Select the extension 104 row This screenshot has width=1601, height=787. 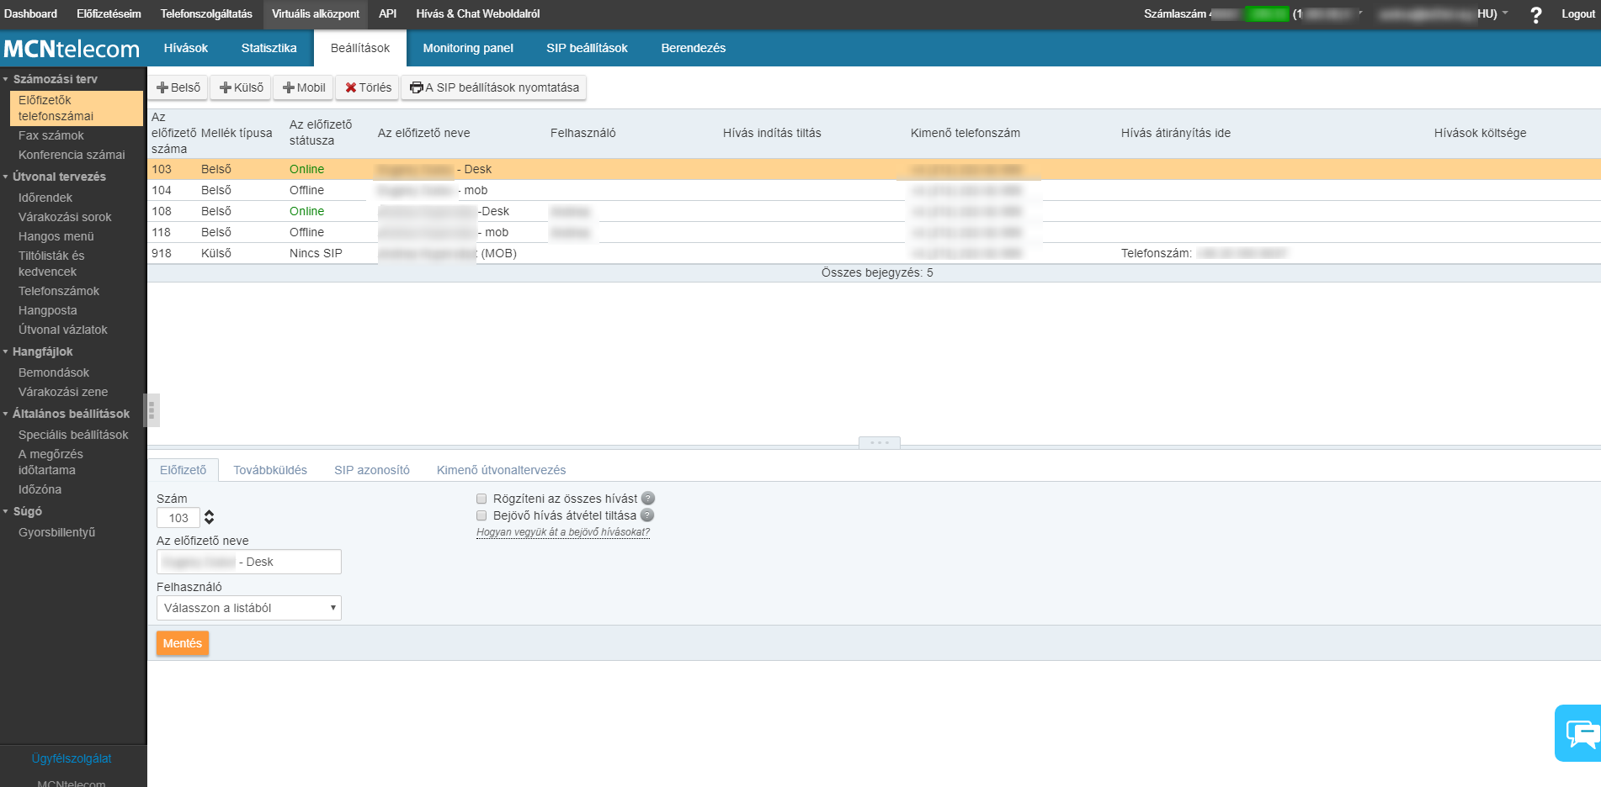[874, 190]
